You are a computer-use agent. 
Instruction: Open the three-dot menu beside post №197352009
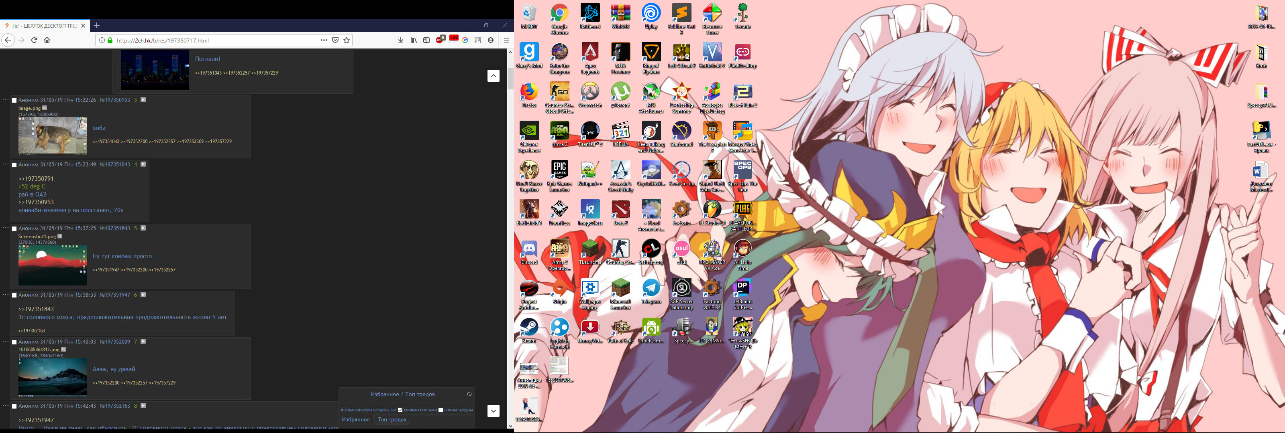(6, 341)
